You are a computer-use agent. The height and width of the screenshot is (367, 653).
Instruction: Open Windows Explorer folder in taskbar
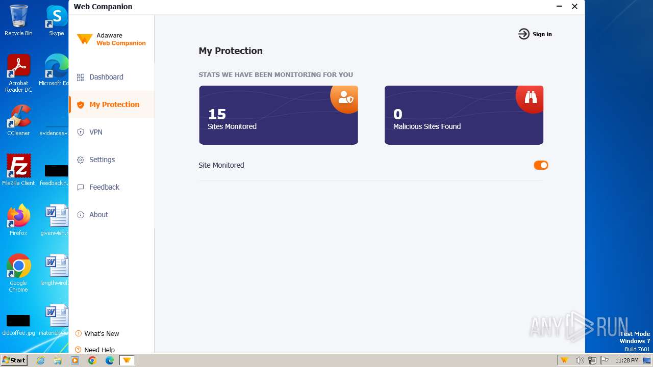point(58,360)
